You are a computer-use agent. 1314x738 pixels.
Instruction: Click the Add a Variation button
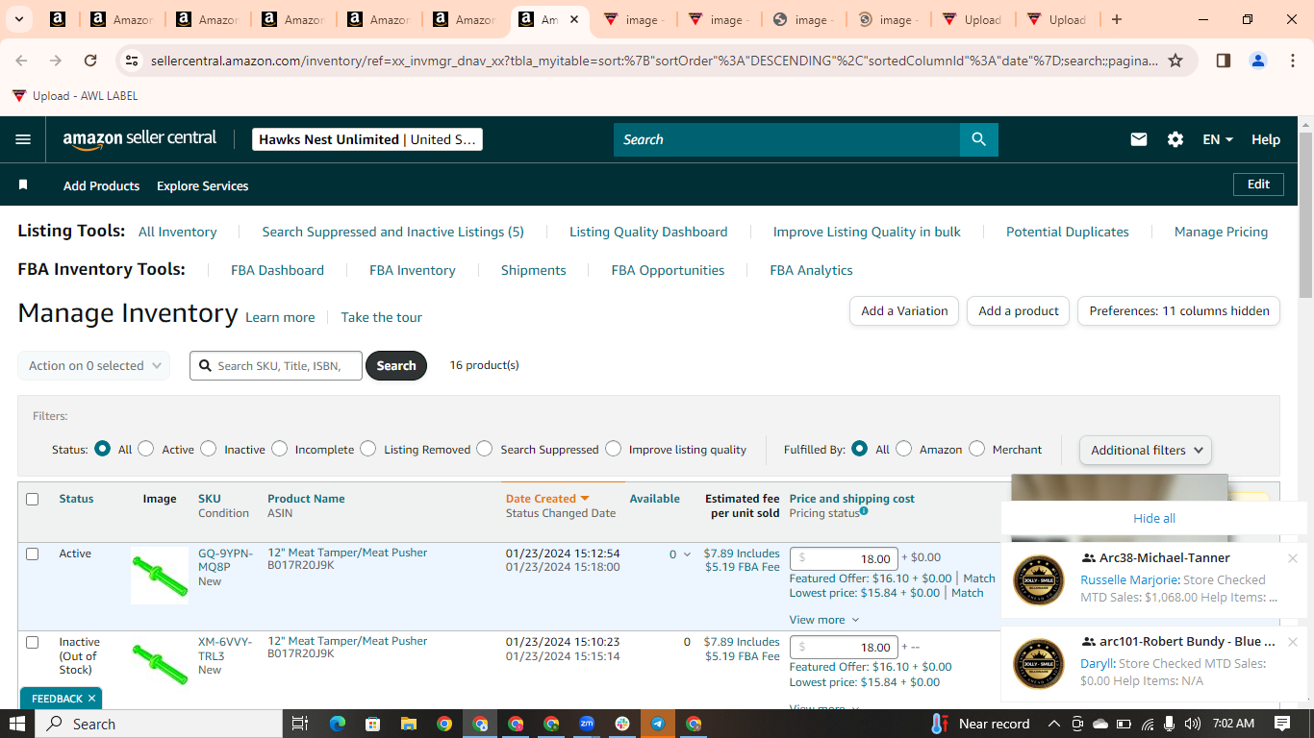pyautogui.click(x=904, y=311)
